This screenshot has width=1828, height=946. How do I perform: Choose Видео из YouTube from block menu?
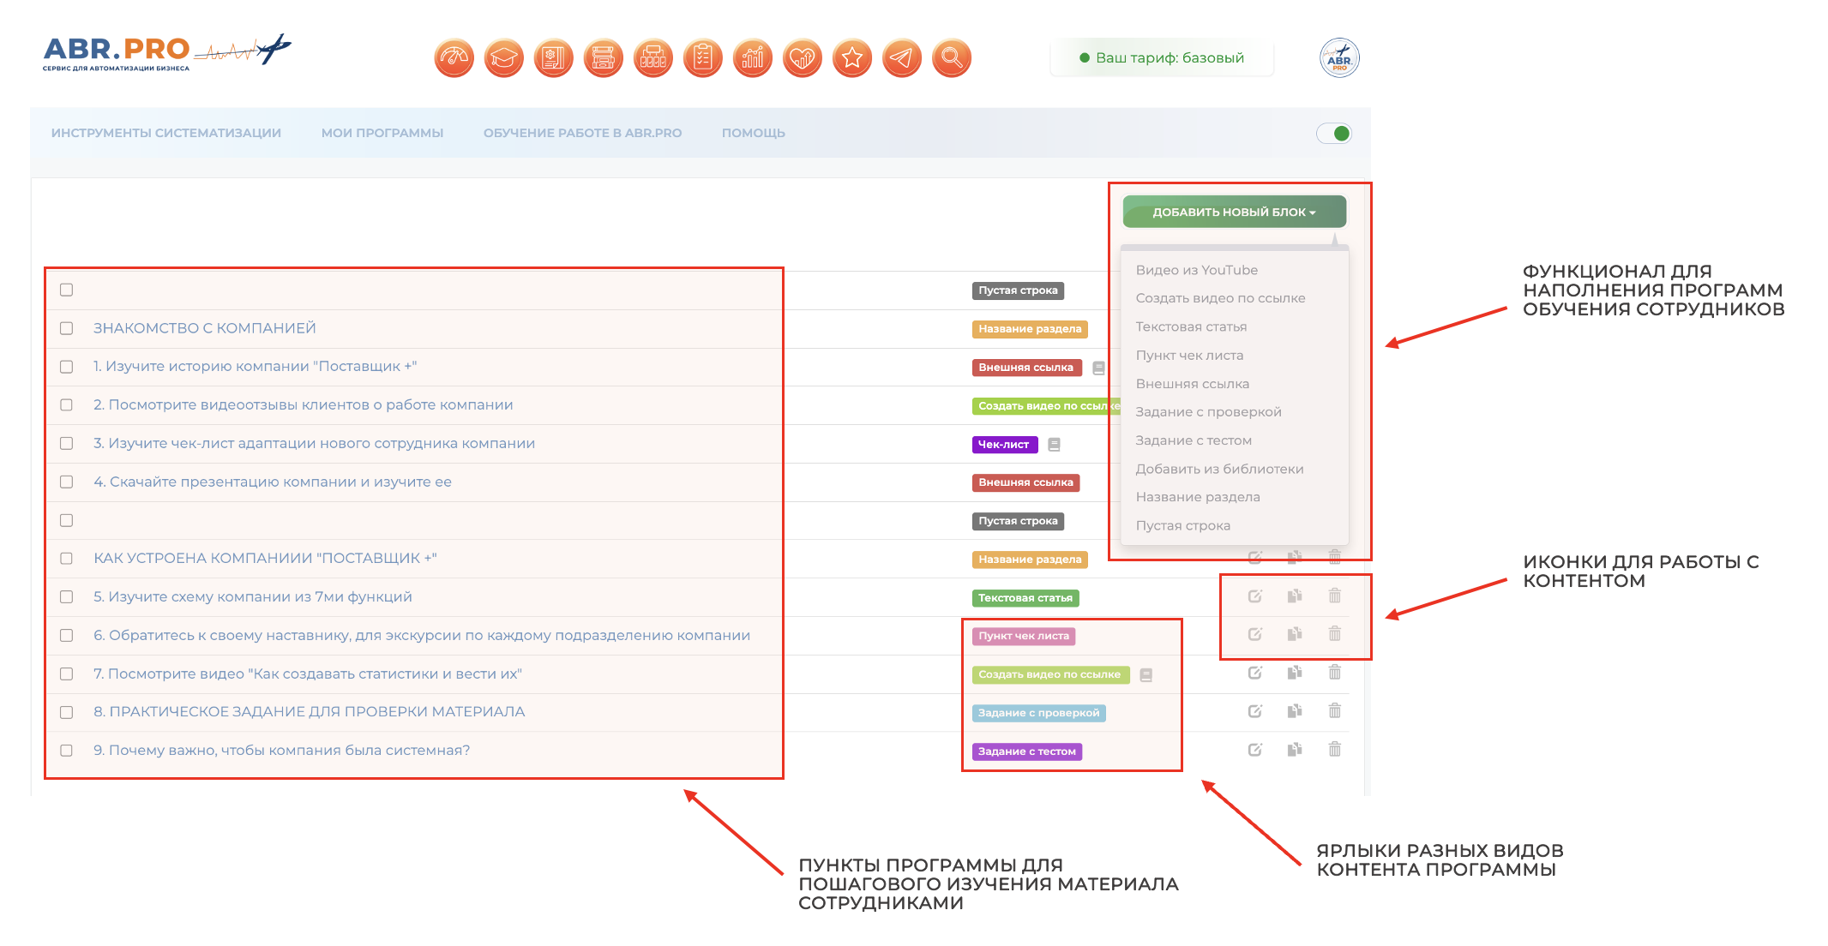coord(1197,270)
